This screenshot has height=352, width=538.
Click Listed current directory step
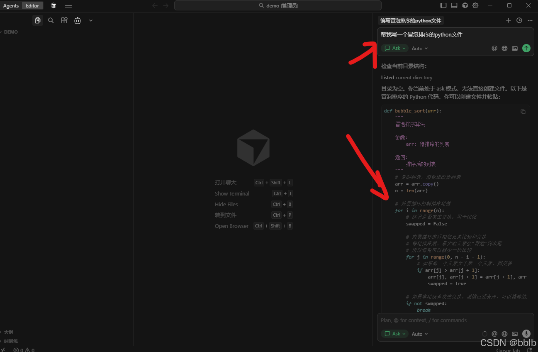click(x=407, y=78)
